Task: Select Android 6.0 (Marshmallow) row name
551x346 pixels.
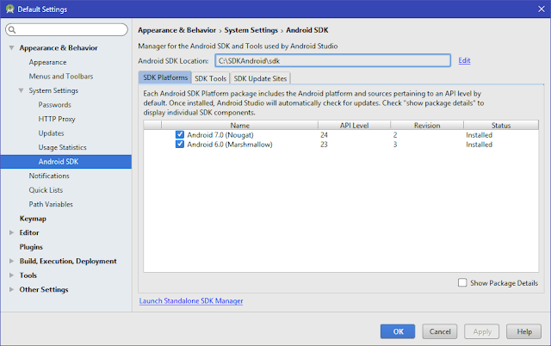Action: tap(230, 145)
